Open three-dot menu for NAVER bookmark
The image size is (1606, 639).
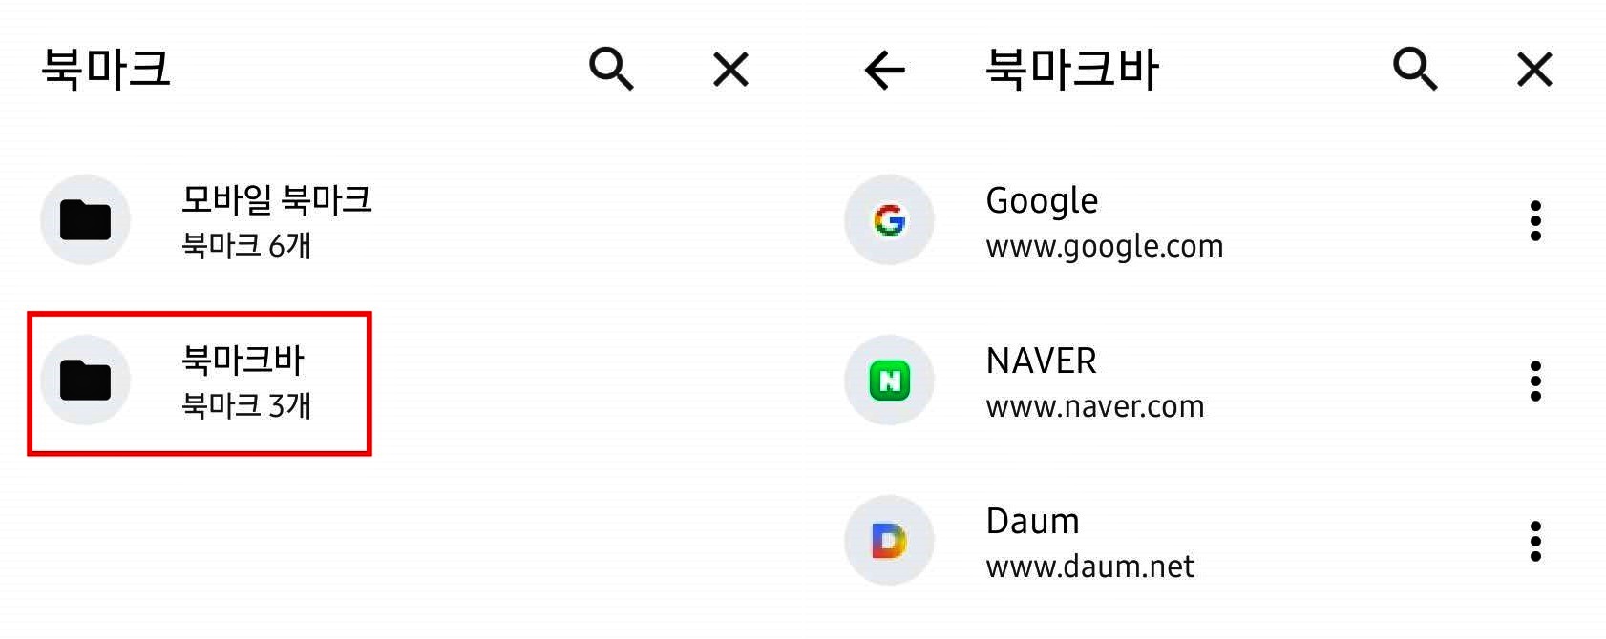click(1535, 381)
